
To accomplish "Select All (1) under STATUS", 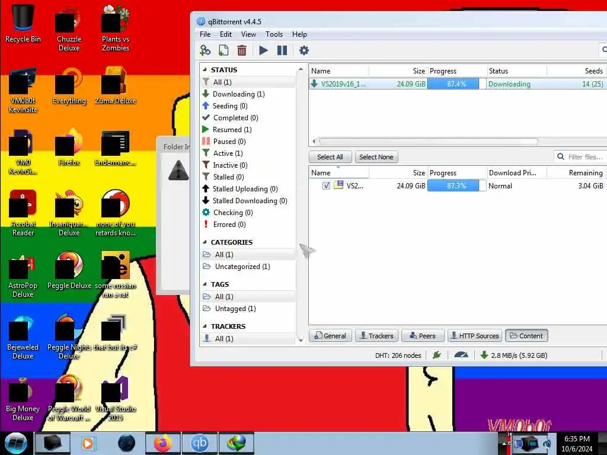I will click(x=248, y=82).
